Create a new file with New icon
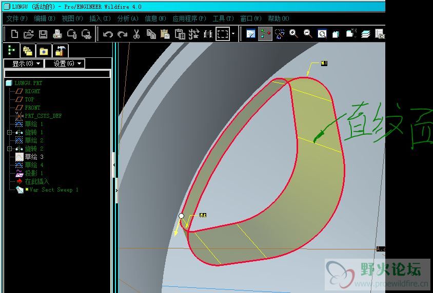 point(14,34)
